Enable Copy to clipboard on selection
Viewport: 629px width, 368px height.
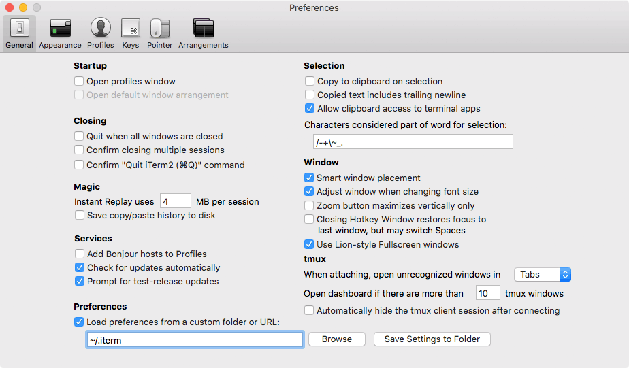point(309,81)
